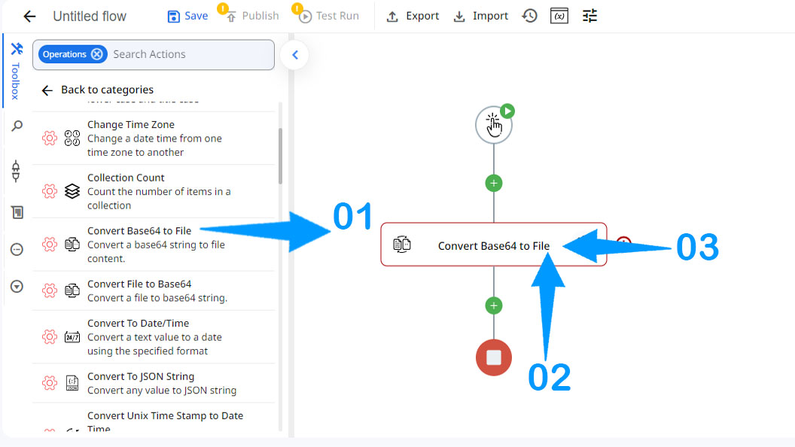Viewport: 795px width, 447px height.
Task: Click red error badge on canvas node
Action: click(x=623, y=242)
